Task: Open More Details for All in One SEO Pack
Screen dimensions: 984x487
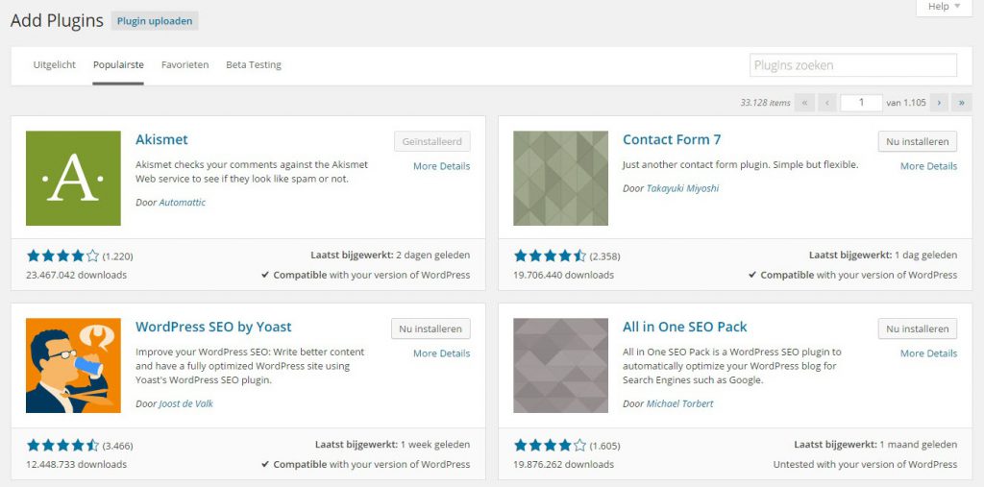Action: [x=929, y=353]
